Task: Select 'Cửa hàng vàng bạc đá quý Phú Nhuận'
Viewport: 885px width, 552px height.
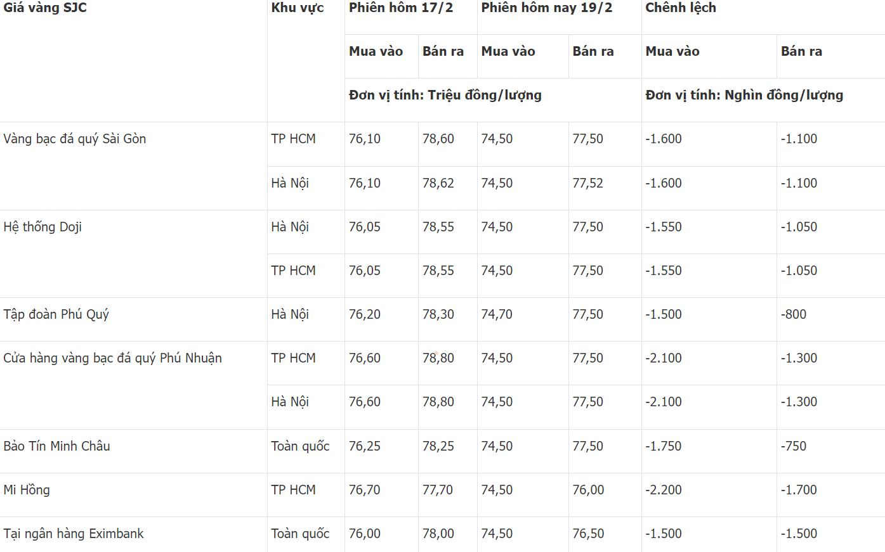Action: click(x=113, y=358)
